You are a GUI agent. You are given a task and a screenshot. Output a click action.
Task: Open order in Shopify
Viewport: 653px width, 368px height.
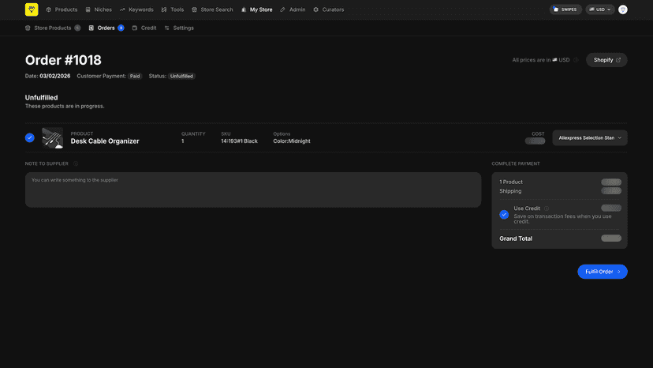(x=606, y=60)
